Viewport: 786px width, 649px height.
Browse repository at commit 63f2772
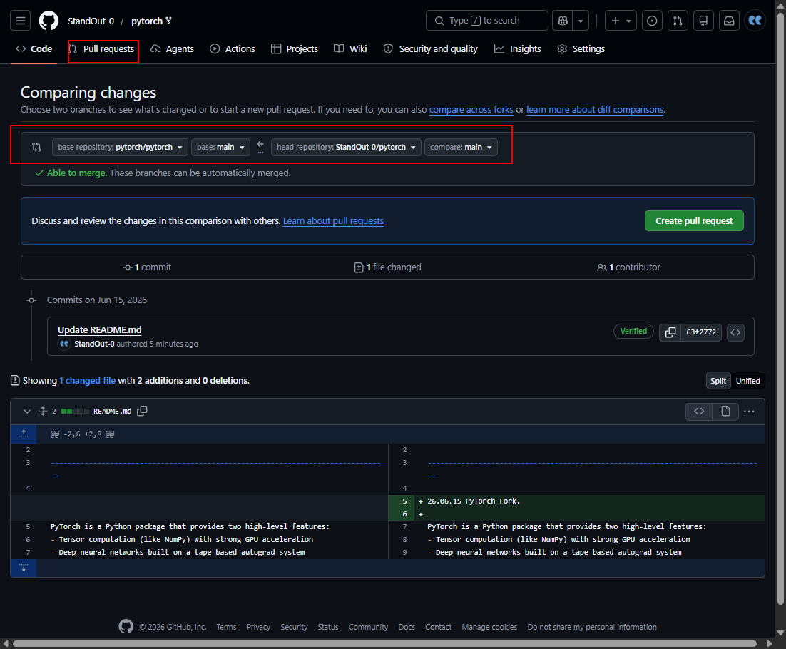(735, 332)
